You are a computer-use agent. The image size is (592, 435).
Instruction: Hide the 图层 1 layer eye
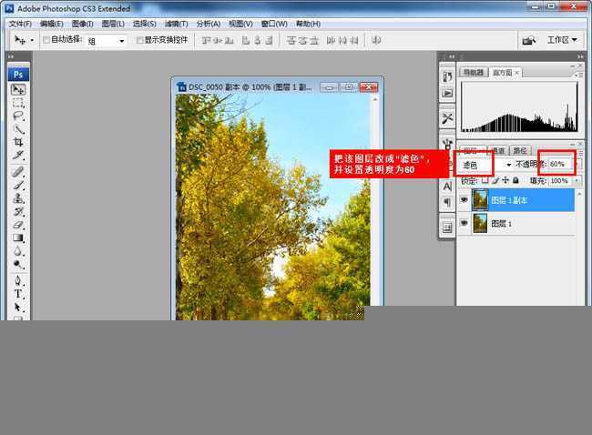pyautogui.click(x=464, y=223)
